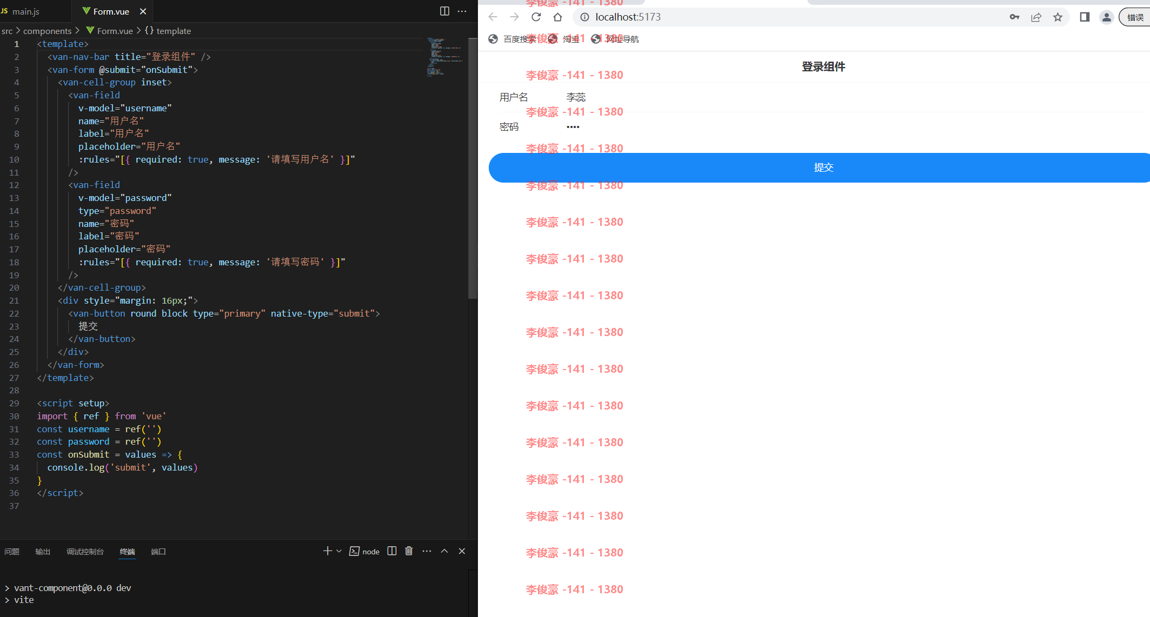Open terminal panel more actions menu
The width and height of the screenshot is (1150, 617).
427,551
